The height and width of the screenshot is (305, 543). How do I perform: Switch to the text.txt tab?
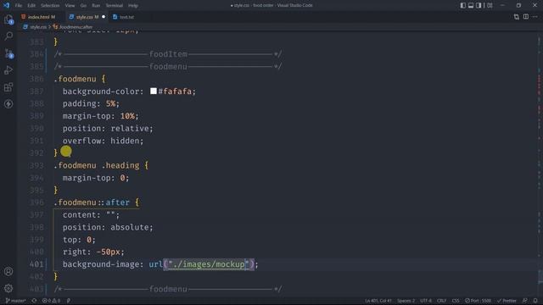pos(126,17)
